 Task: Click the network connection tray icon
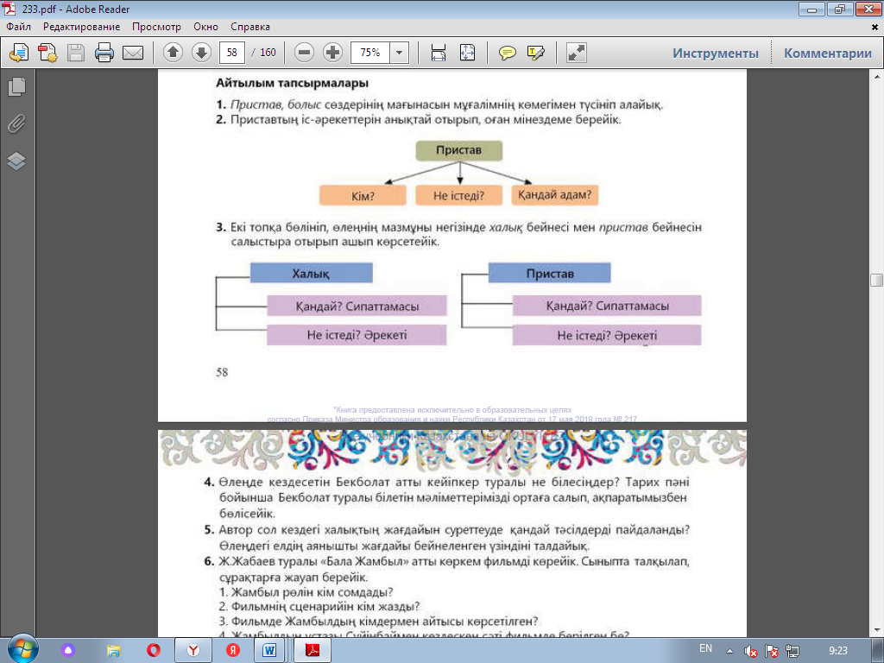pos(792,651)
